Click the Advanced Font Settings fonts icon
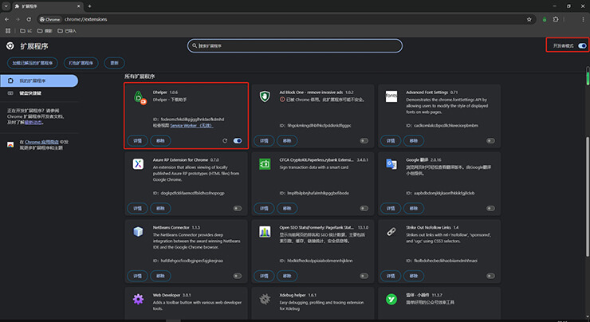This screenshot has width=590, height=322. (391, 96)
